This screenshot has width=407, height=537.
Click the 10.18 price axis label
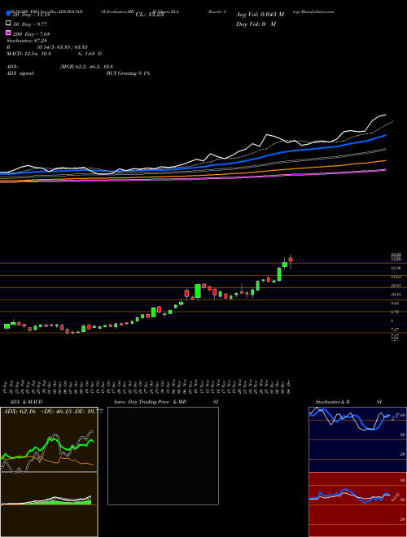coord(396,295)
